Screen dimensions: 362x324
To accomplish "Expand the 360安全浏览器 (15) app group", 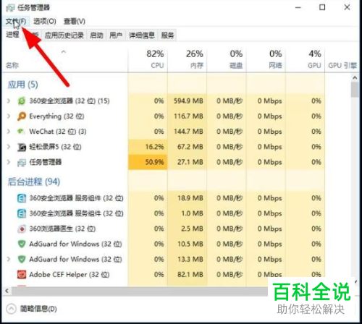I will tap(9, 101).
